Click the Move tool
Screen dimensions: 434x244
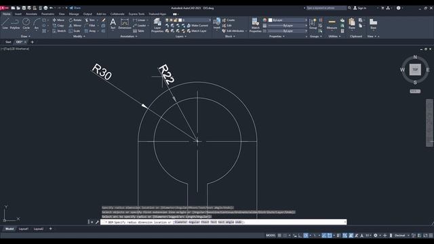coord(58,20)
